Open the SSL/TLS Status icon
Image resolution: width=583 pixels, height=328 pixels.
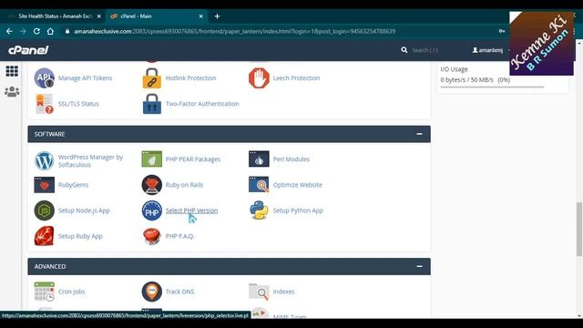(x=45, y=104)
